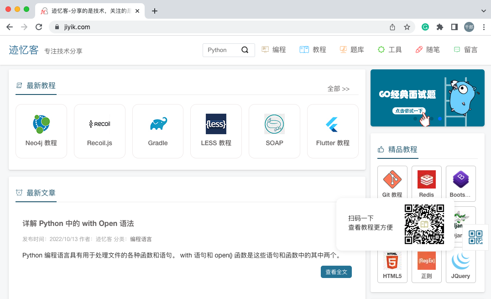
Task: Select the 迹忆客 browser tab
Action: coord(90,11)
